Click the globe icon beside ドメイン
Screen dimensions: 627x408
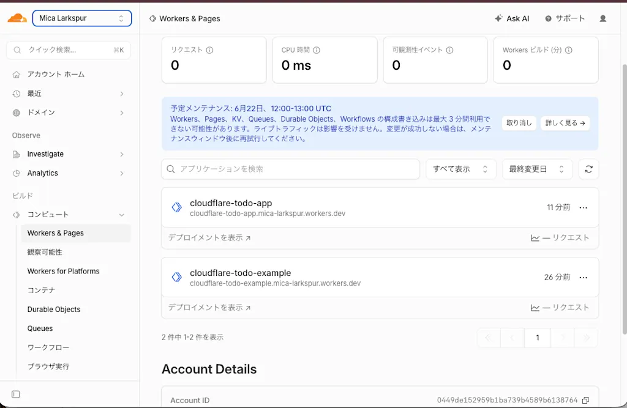[x=17, y=113]
